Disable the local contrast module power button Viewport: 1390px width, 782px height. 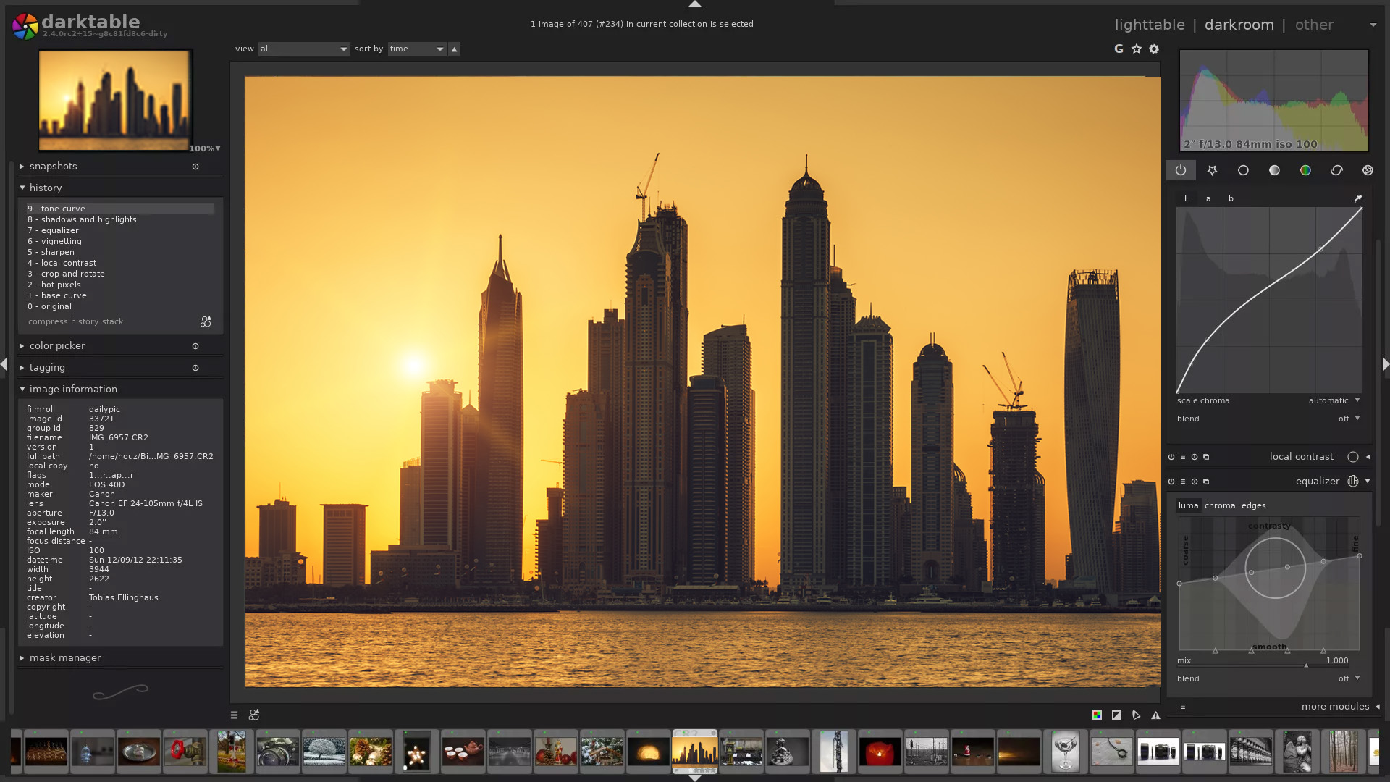1171,457
